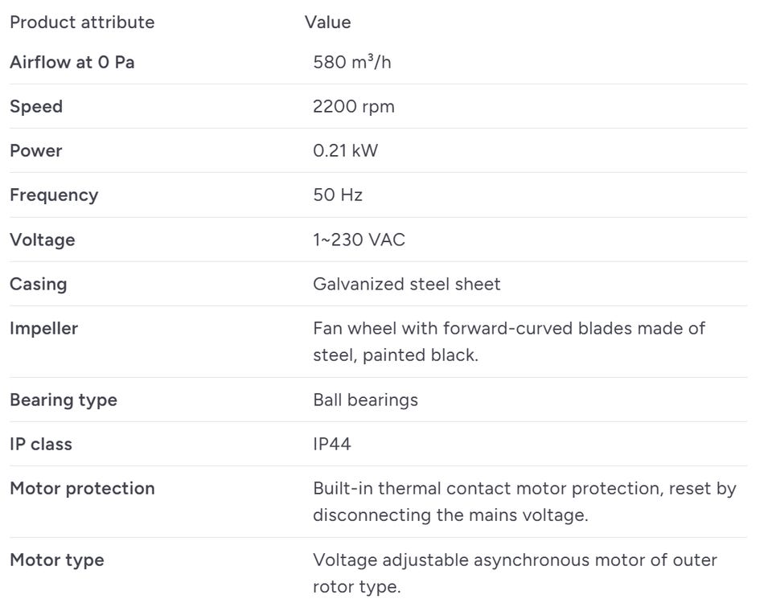
Task: Click the IP44 value
Action: click(332, 444)
